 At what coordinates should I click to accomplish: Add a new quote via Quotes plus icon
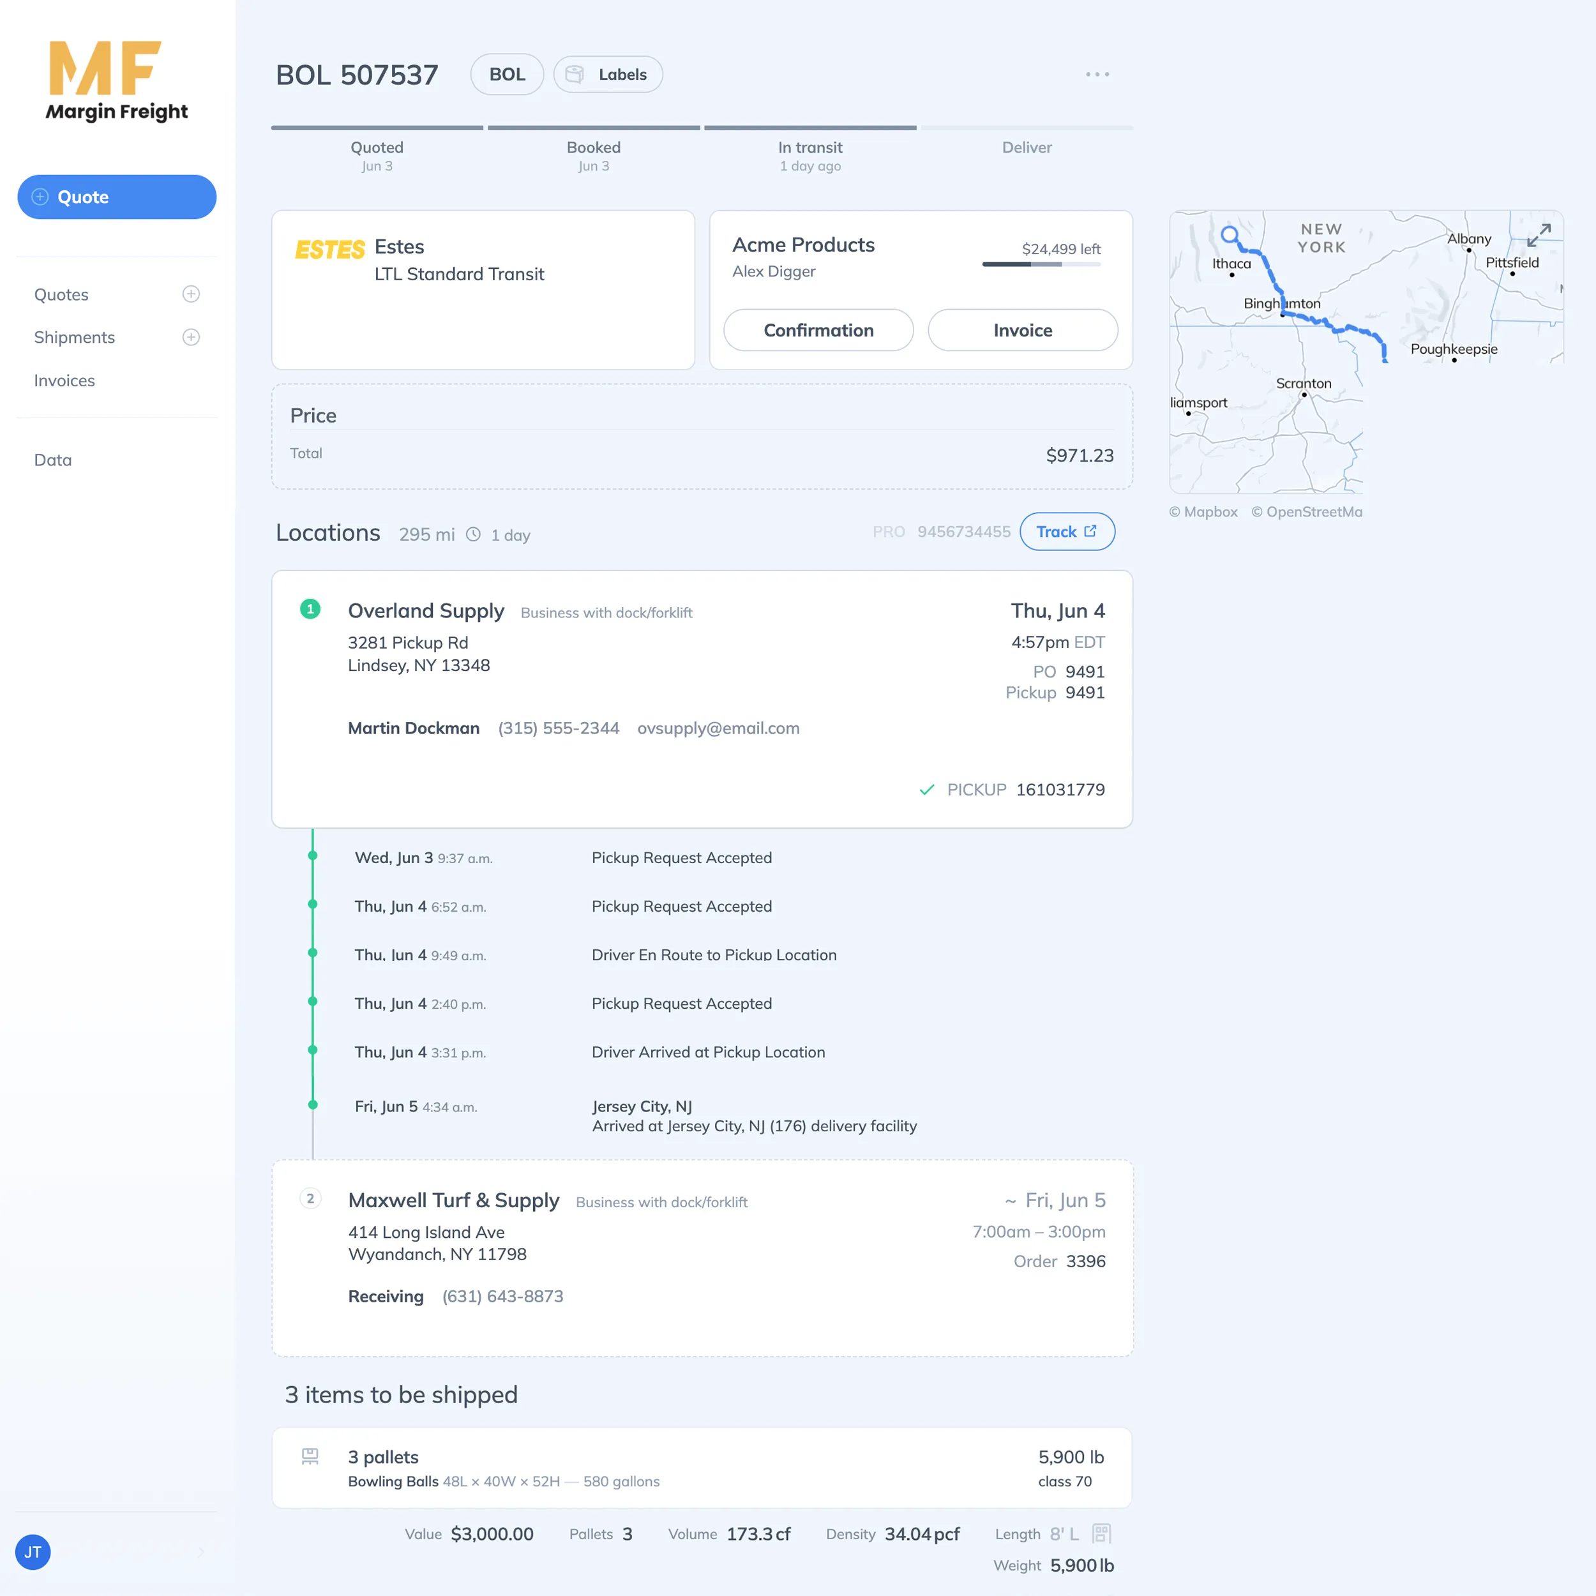pos(191,294)
